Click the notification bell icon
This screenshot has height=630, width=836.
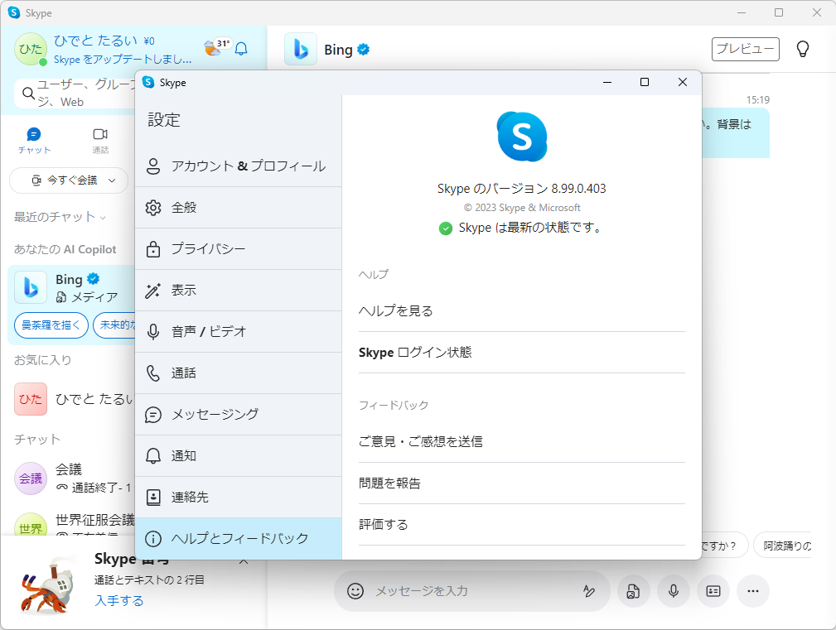[x=240, y=49]
